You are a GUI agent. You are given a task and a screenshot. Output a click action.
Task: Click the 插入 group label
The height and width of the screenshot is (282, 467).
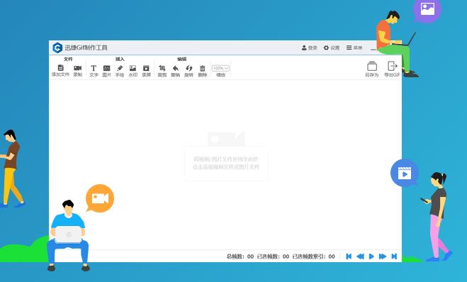tap(120, 59)
